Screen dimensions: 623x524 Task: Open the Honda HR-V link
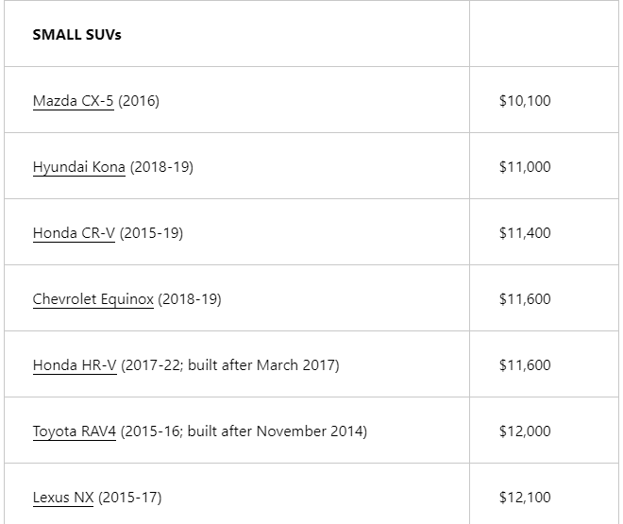(75, 365)
